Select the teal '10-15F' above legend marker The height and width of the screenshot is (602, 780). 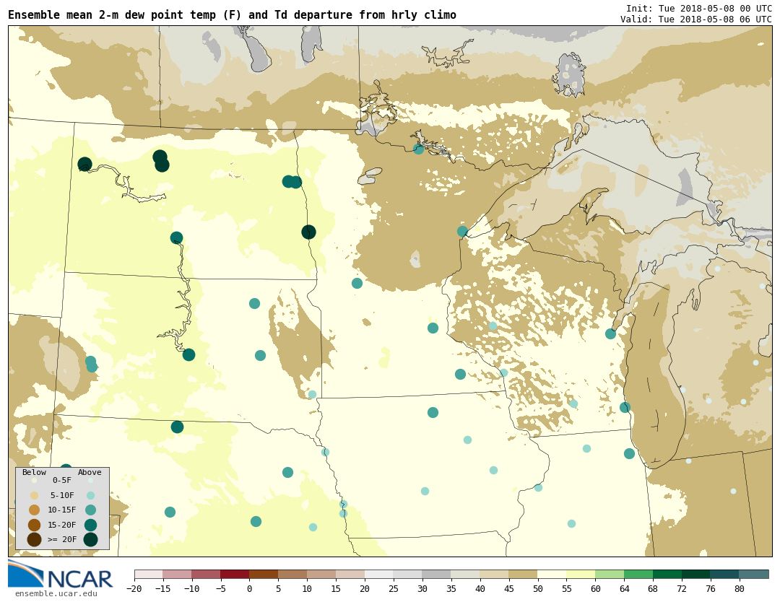pos(90,510)
